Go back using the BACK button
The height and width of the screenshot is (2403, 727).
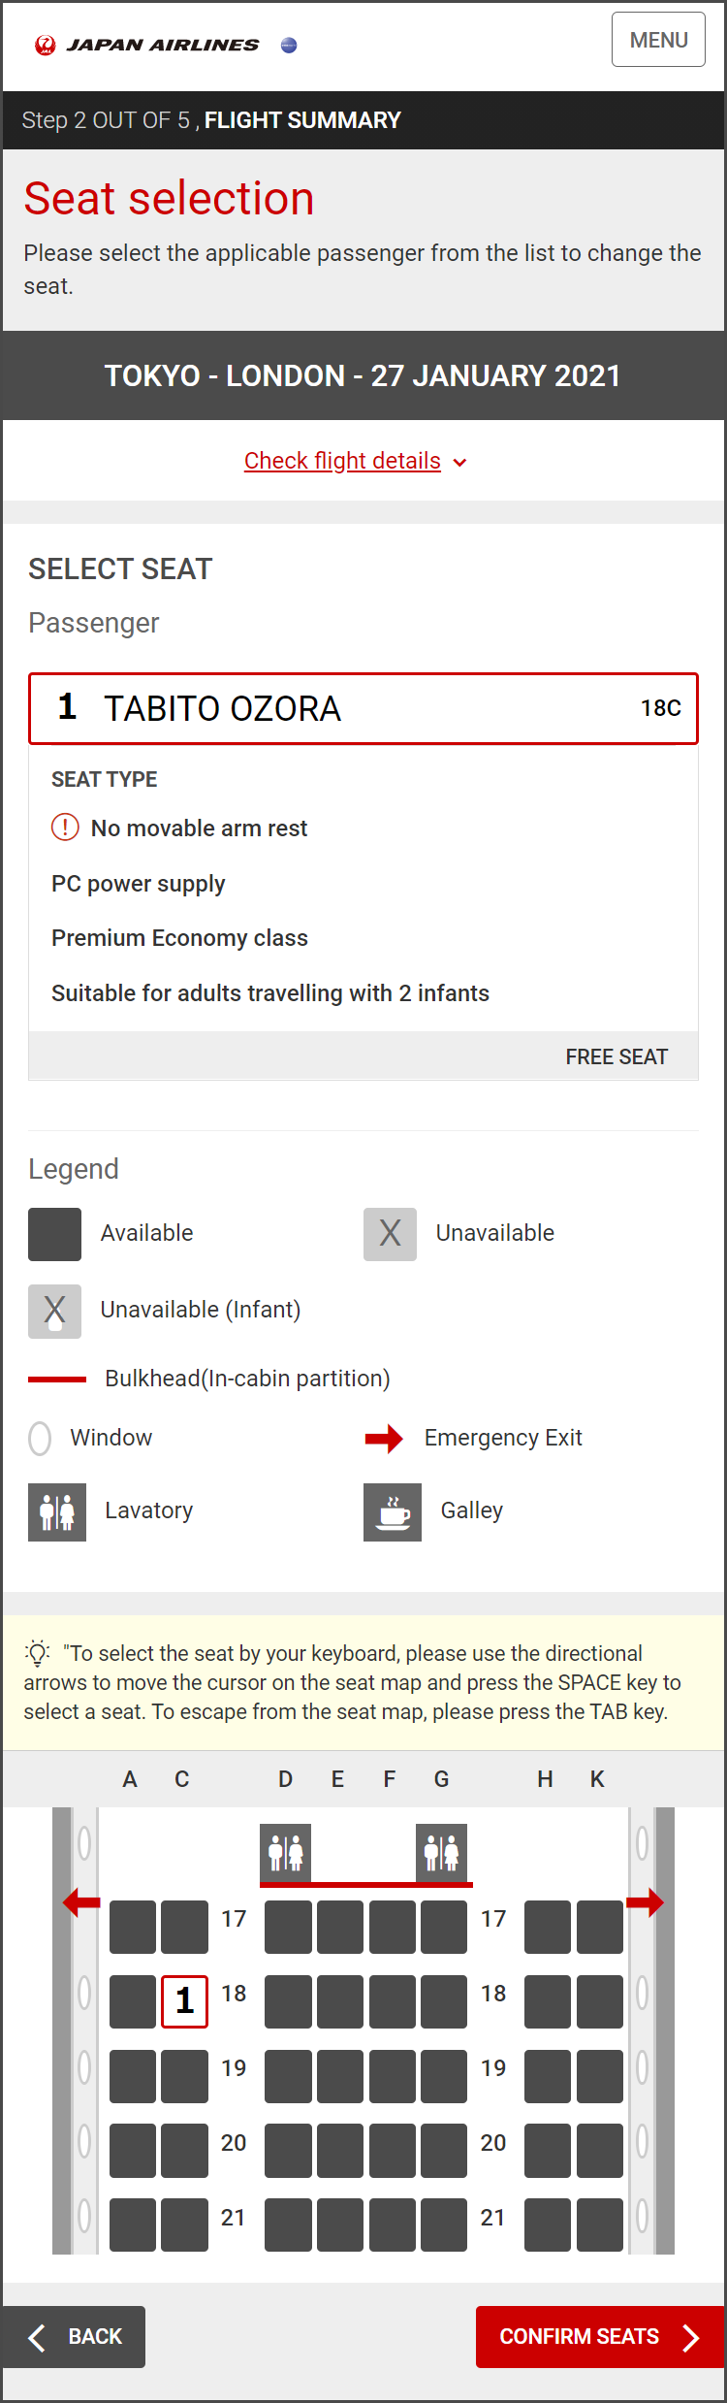(75, 2337)
